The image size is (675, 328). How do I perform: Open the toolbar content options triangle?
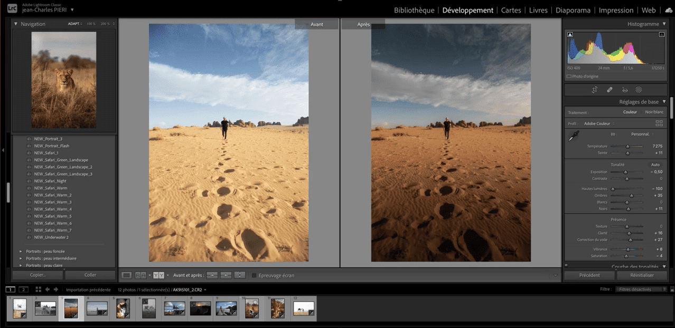555,275
